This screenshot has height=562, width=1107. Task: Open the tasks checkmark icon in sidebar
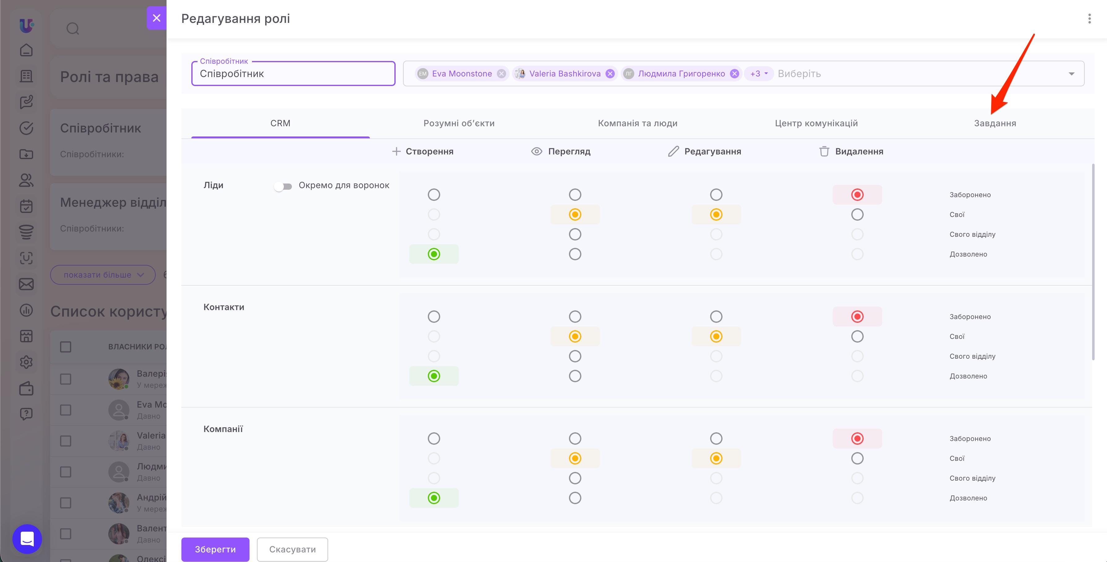click(26, 128)
